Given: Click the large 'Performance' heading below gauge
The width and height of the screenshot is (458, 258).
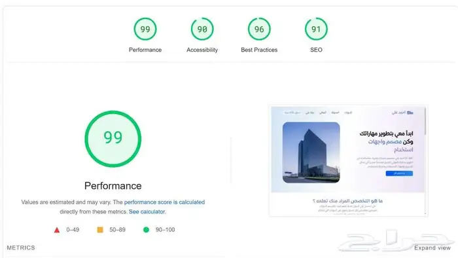Looking at the screenshot, I should [x=113, y=186].
